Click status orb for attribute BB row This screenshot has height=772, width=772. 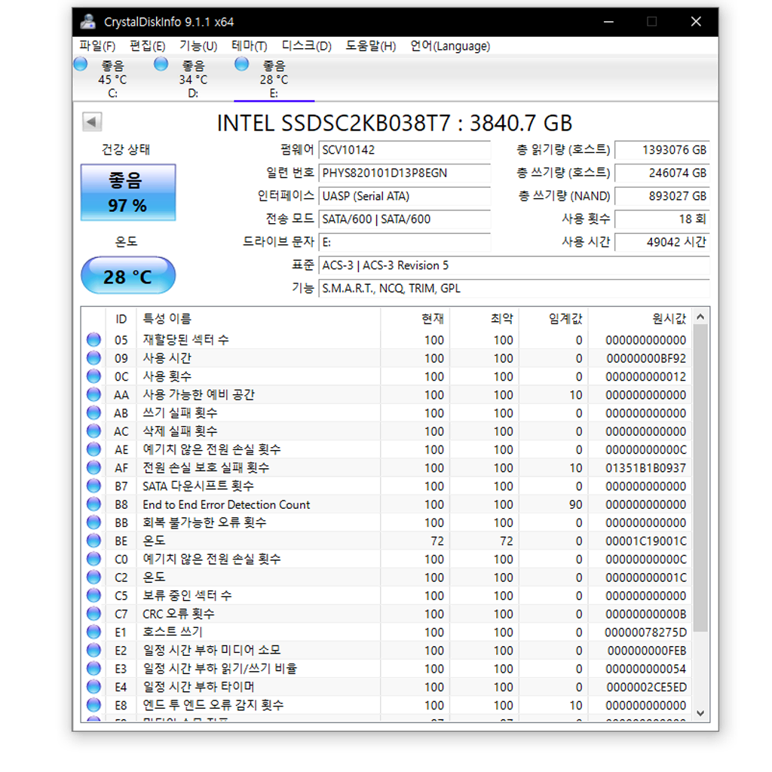[93, 522]
